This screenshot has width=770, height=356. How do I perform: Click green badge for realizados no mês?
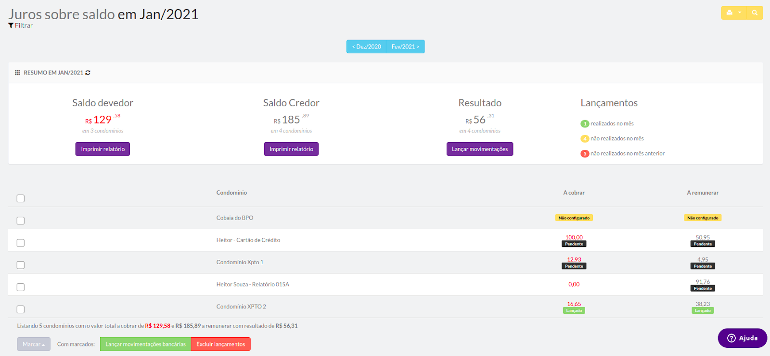tap(585, 124)
